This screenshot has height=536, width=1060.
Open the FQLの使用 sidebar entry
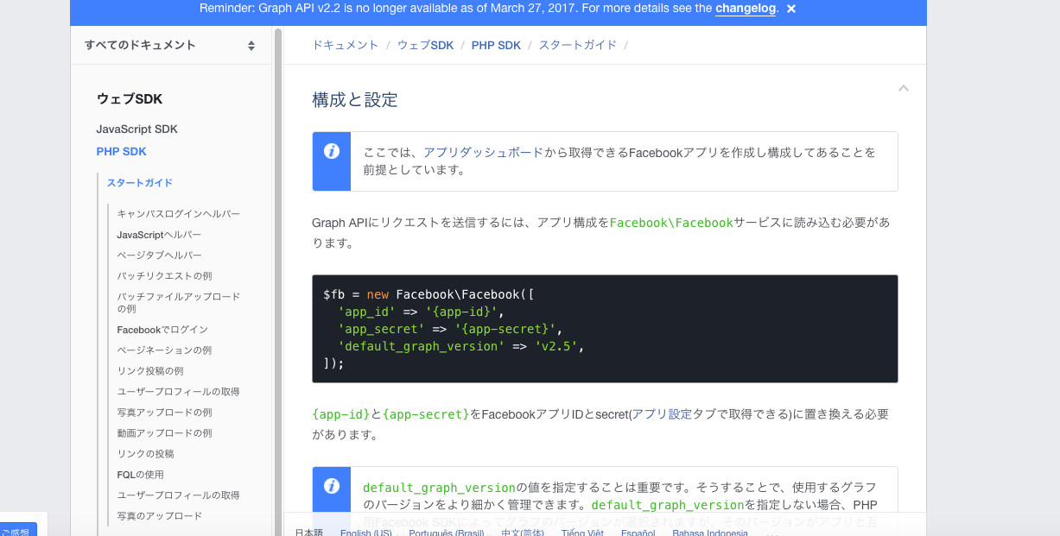point(141,474)
